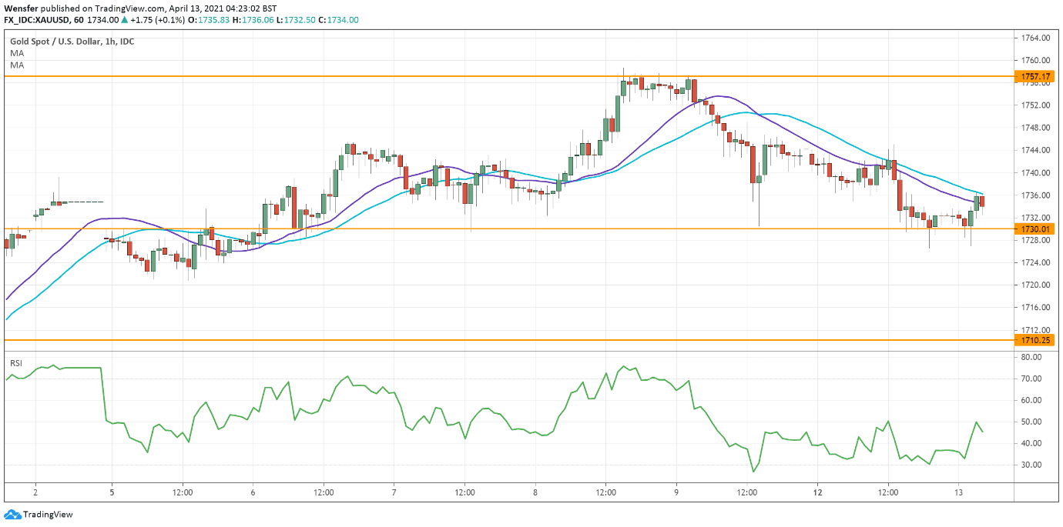
Task: Click date label 9 on the time axis
Action: [x=676, y=492]
